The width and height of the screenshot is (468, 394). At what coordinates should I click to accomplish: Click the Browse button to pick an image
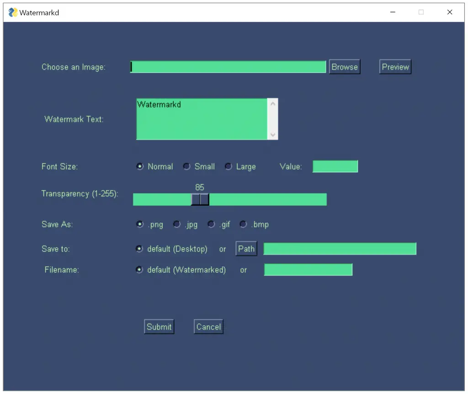344,67
